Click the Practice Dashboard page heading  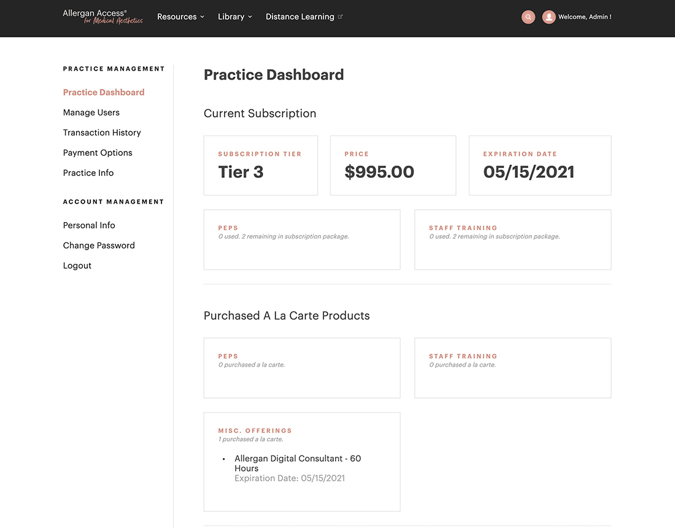coord(274,75)
